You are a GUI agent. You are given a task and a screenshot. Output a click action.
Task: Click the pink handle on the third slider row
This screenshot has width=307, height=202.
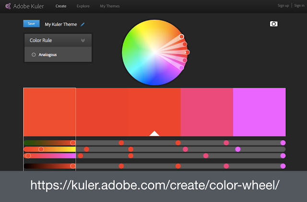pos(206,156)
